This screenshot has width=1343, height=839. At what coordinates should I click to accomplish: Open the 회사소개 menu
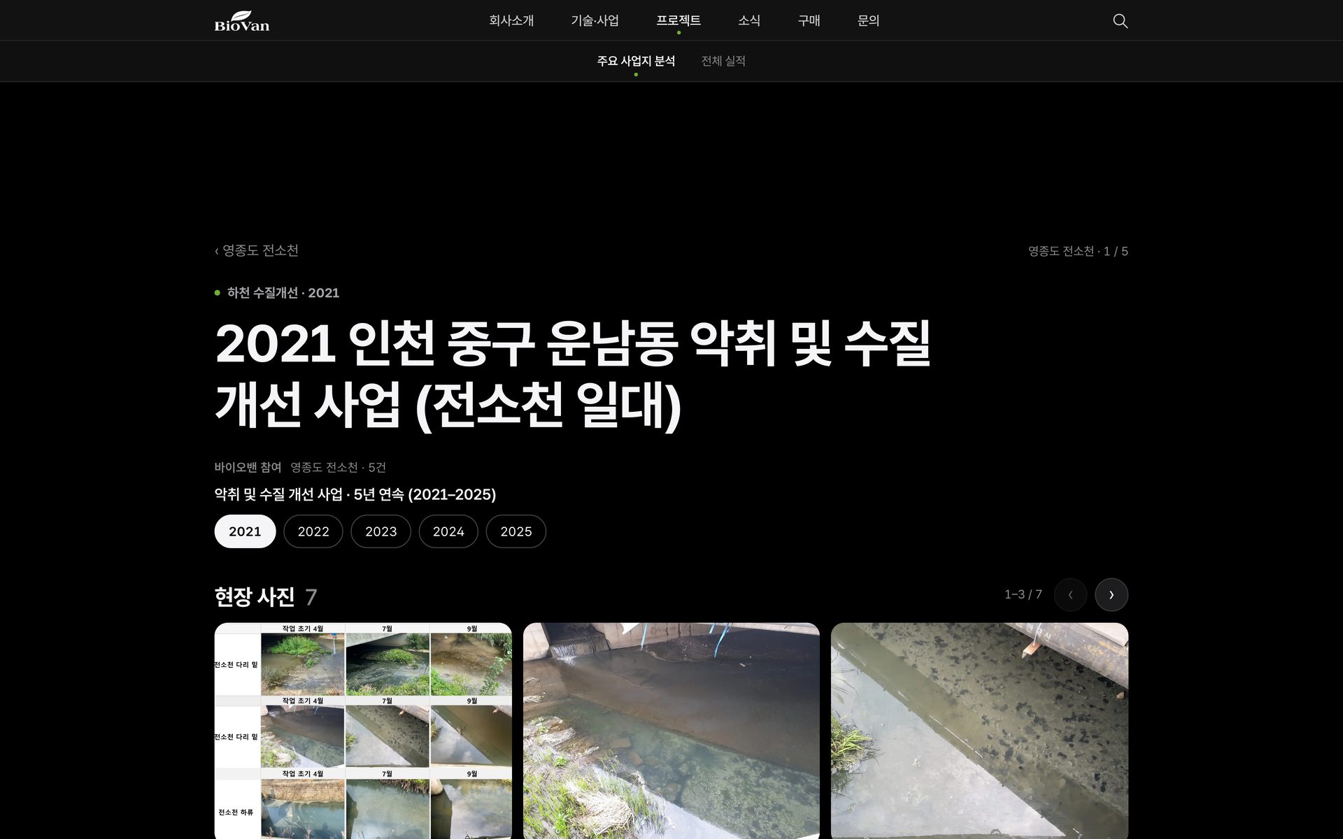pos(511,21)
